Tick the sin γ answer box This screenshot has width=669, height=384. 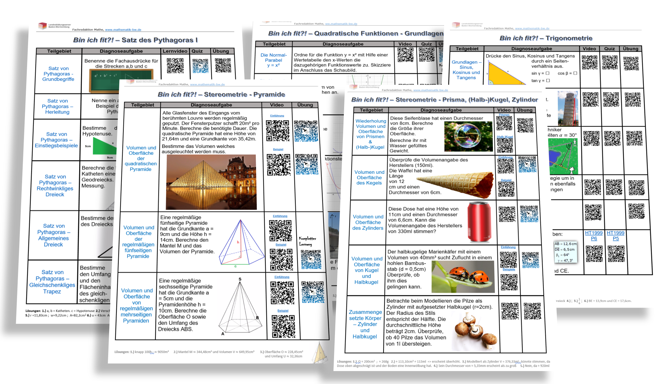(548, 73)
